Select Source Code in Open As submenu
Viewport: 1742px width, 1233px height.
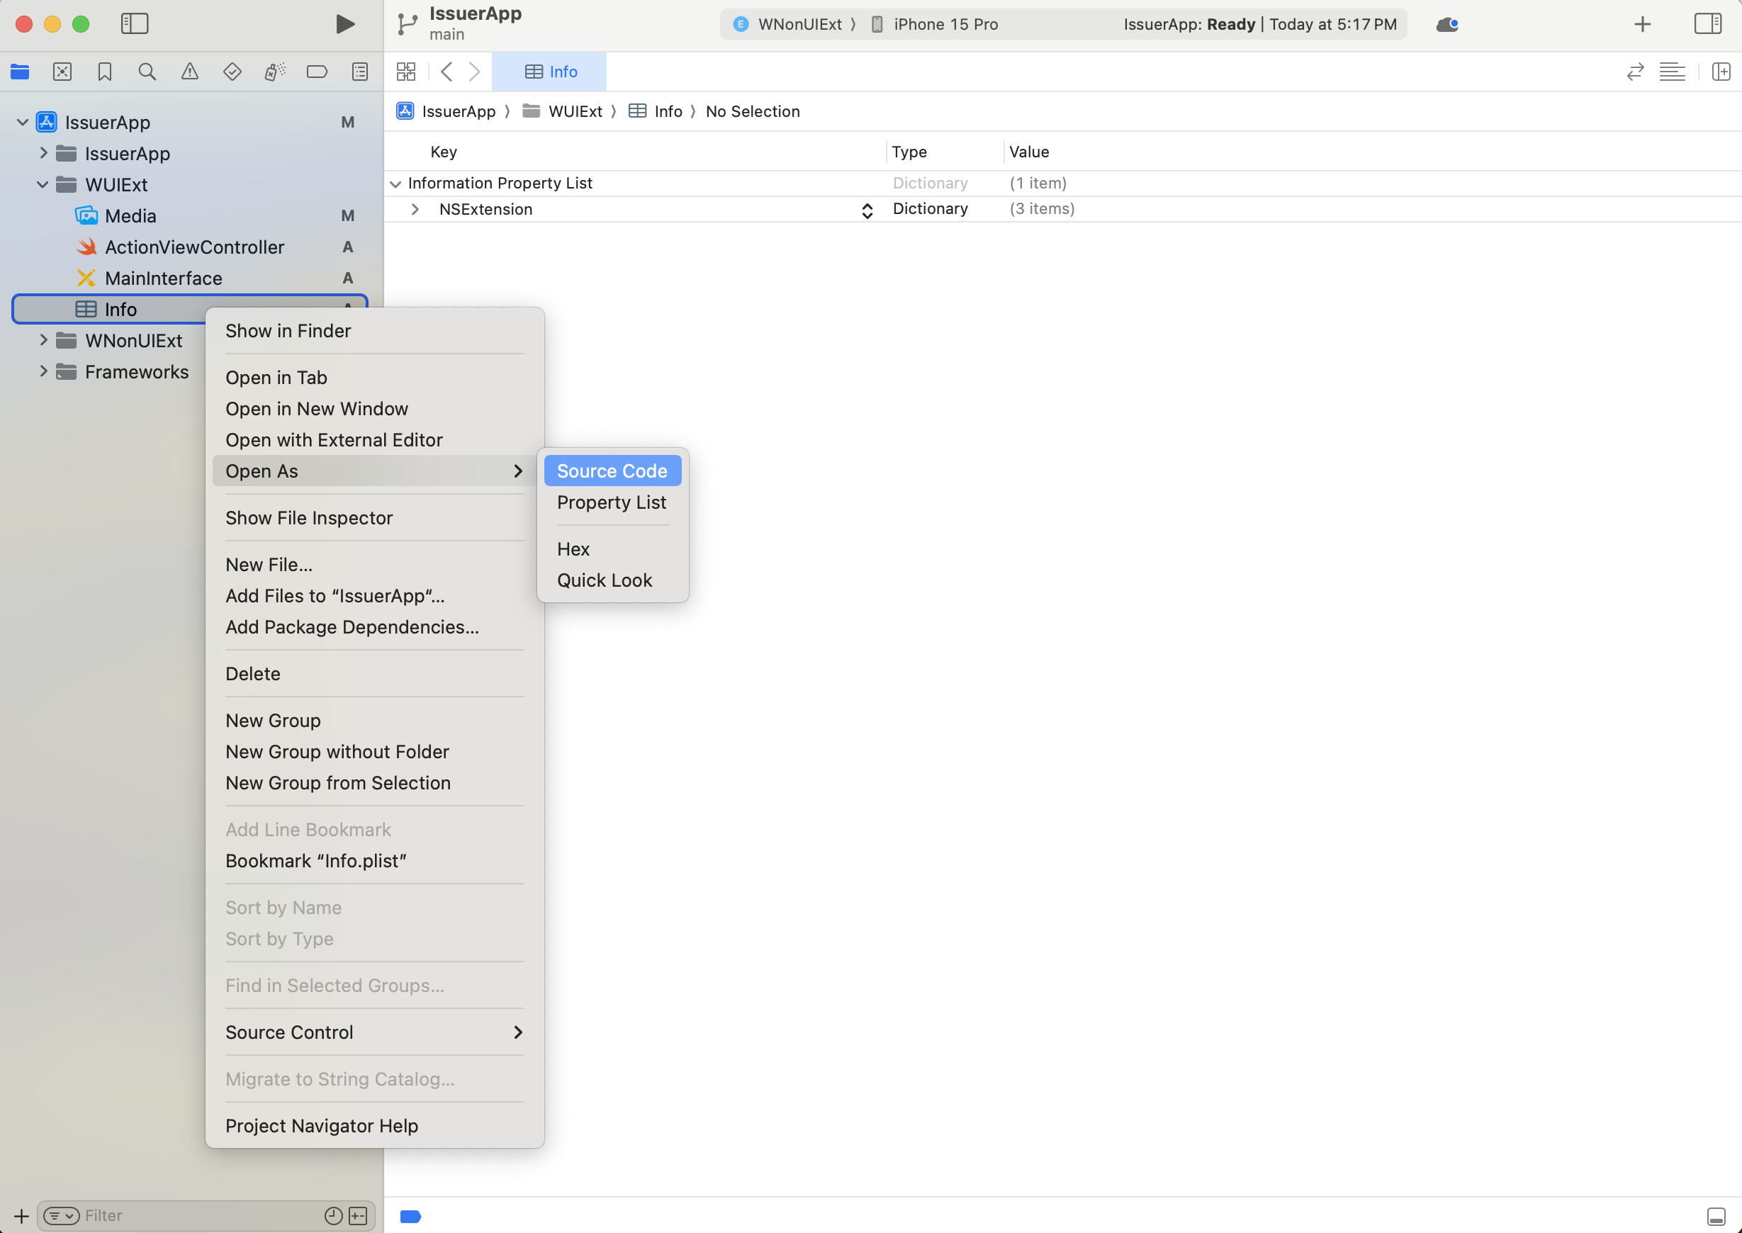pyautogui.click(x=613, y=471)
